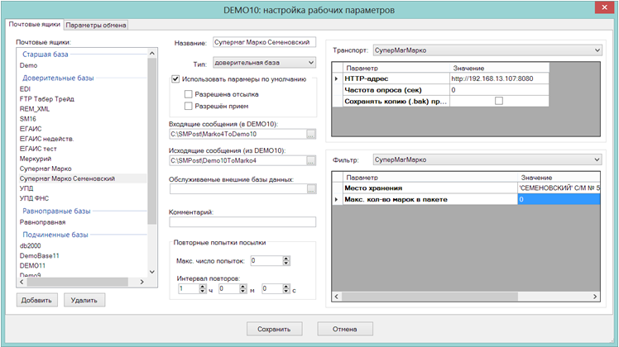The width and height of the screenshot is (619, 347).
Task: Click the Сохранить button
Action: click(275, 329)
